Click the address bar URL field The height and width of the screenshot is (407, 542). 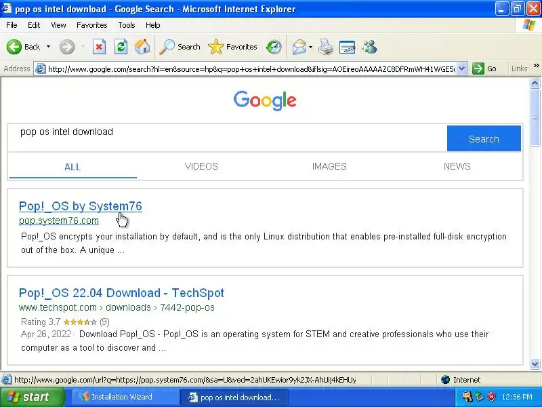click(251, 69)
